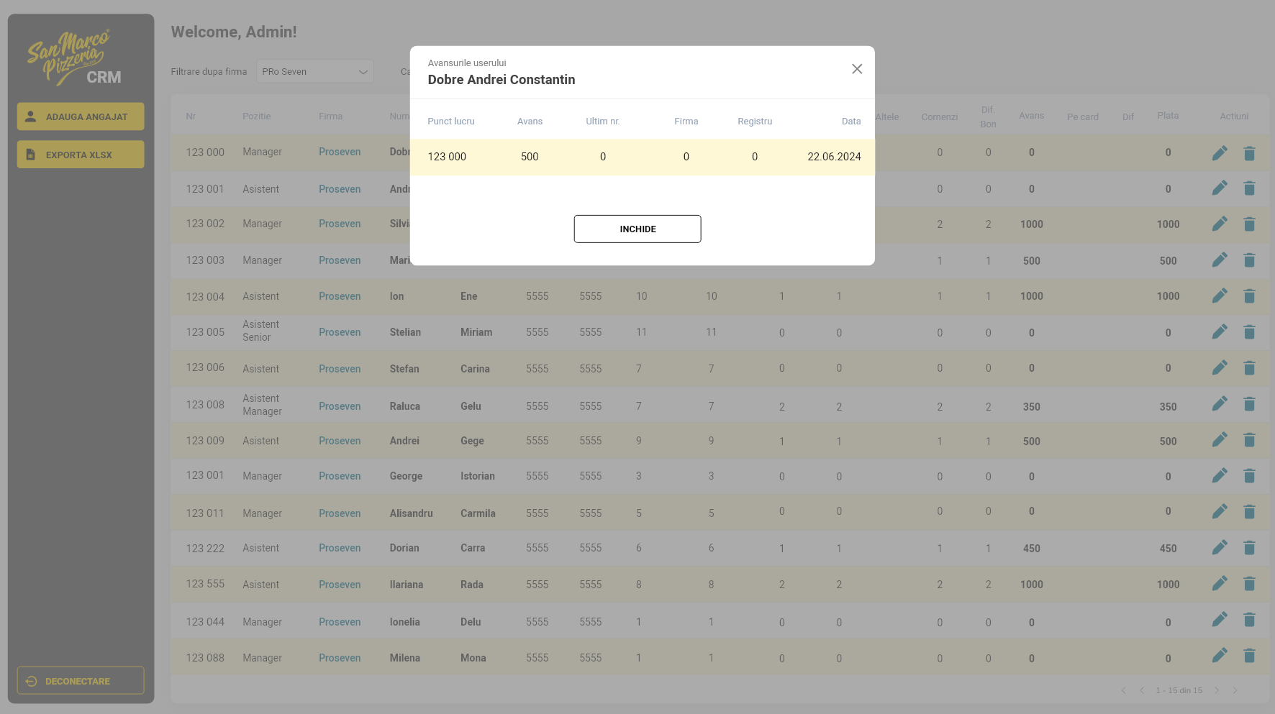
Task: Open Proseven link in Dorian Carra row
Action: click(x=340, y=548)
